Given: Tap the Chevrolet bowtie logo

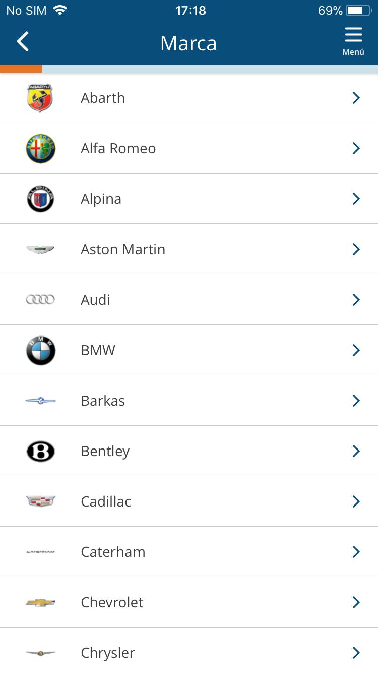Looking at the screenshot, I should click(x=40, y=602).
